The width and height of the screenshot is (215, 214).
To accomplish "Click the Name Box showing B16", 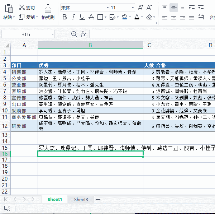I will click(26, 34).
